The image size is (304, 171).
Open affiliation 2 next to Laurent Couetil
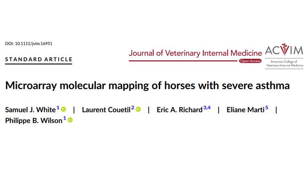coord(133,108)
